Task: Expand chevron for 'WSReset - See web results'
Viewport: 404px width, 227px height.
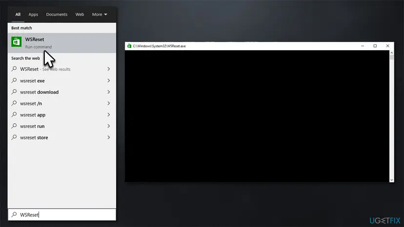Action: [109, 69]
